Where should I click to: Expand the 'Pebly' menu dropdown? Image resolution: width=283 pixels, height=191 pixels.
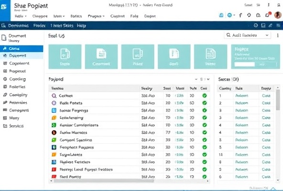[21, 16]
